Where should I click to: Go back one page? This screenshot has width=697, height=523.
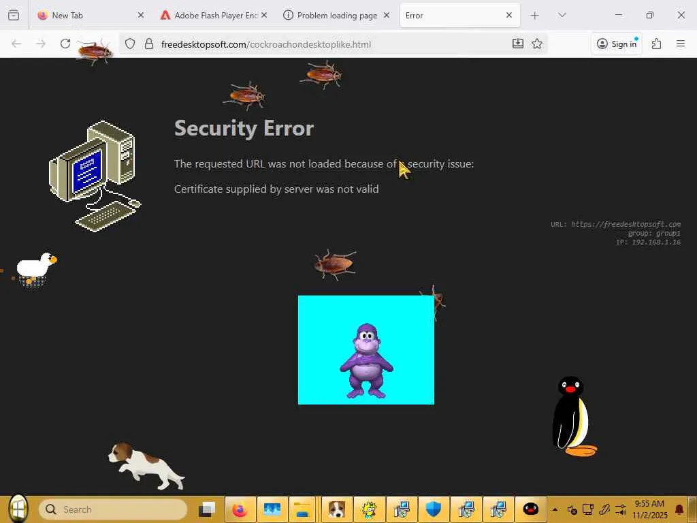[16, 44]
